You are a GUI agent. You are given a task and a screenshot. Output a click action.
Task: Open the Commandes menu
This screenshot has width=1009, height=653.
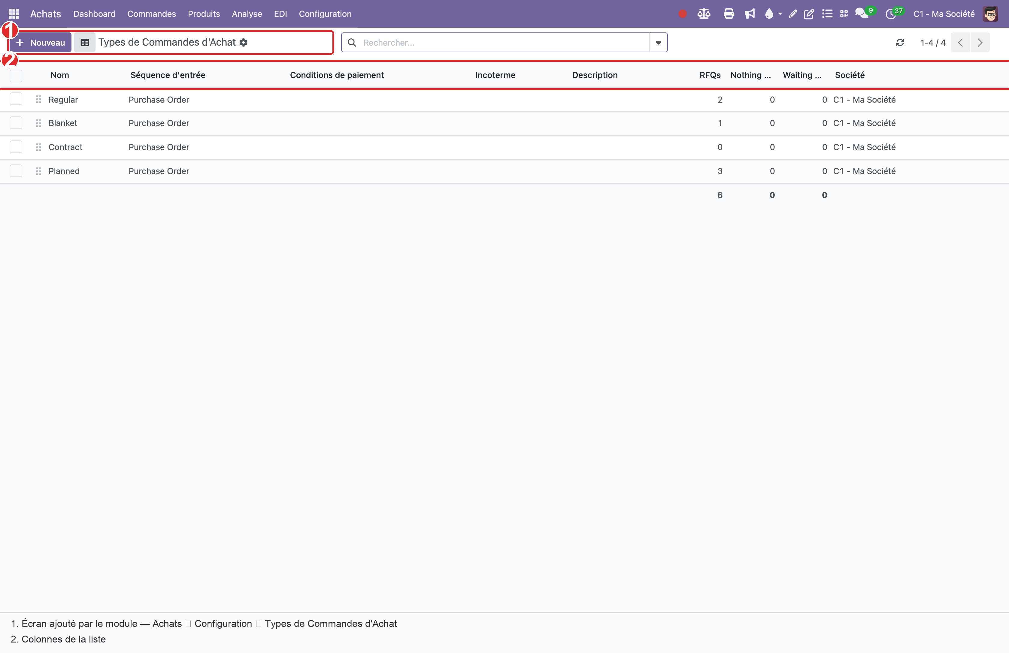pyautogui.click(x=151, y=14)
